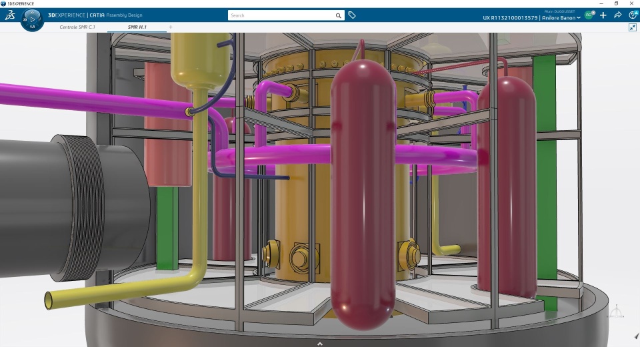Screen dimensions: 640x347
Task: Click the compass east quadrant
Action: point(40,19)
